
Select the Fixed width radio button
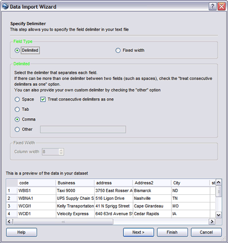(118, 50)
